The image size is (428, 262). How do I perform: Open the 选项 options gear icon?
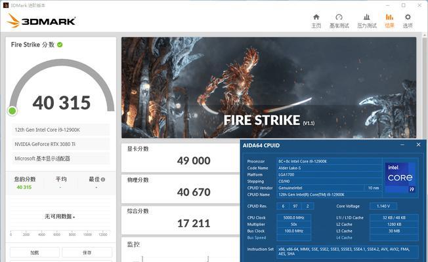[x=408, y=17]
